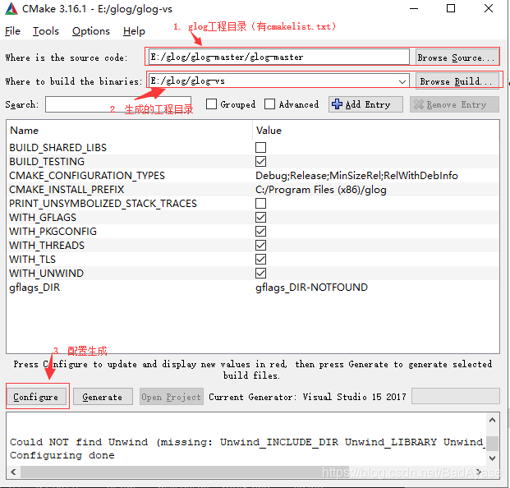Image resolution: width=510 pixels, height=488 pixels.
Task: Click the Generate button
Action: (103, 397)
